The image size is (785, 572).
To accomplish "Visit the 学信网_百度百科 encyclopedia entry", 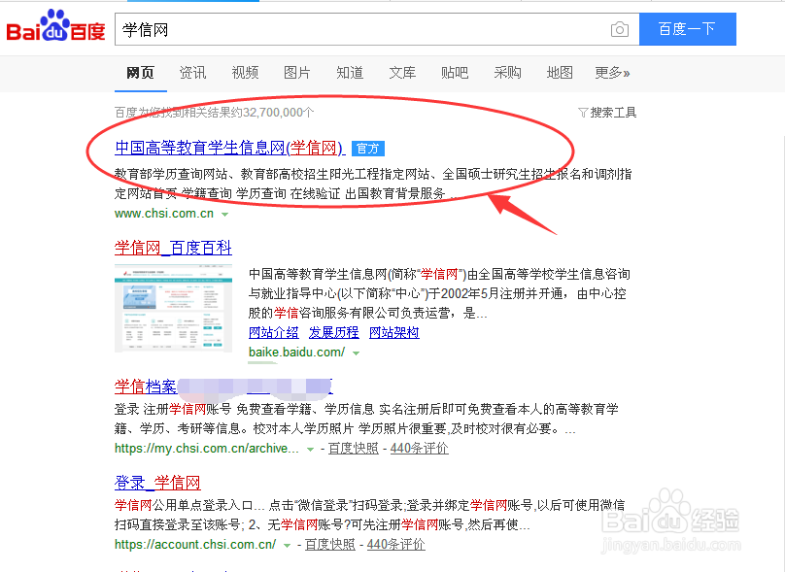I will (x=173, y=247).
